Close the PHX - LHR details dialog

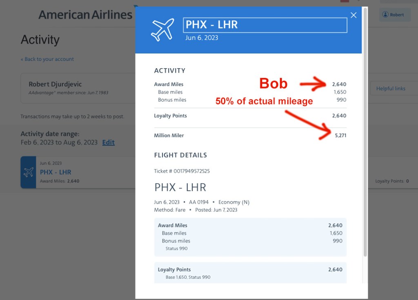pyautogui.click(x=354, y=15)
